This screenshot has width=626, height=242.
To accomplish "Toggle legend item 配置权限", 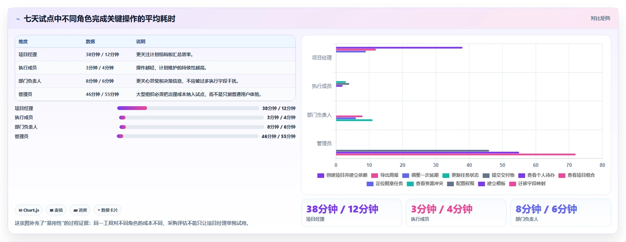I will tap(461, 184).
